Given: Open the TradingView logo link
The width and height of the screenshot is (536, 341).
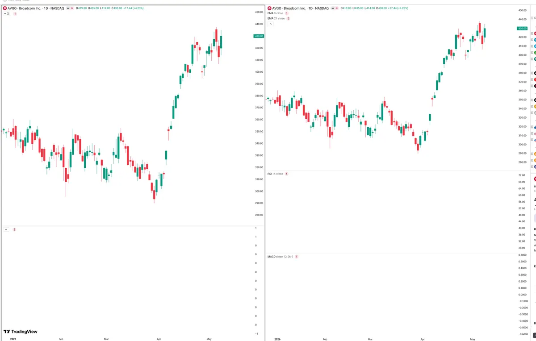Looking at the screenshot, I should 21,332.
